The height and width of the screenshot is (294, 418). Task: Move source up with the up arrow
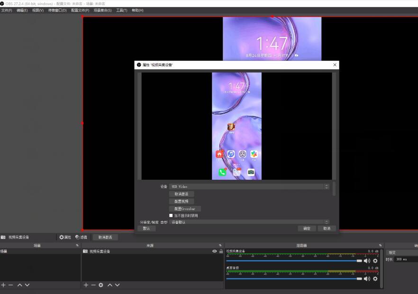(x=110, y=285)
